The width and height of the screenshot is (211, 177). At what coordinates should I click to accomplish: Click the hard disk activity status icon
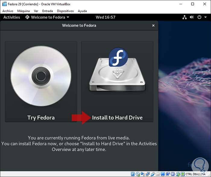tap(133, 174)
